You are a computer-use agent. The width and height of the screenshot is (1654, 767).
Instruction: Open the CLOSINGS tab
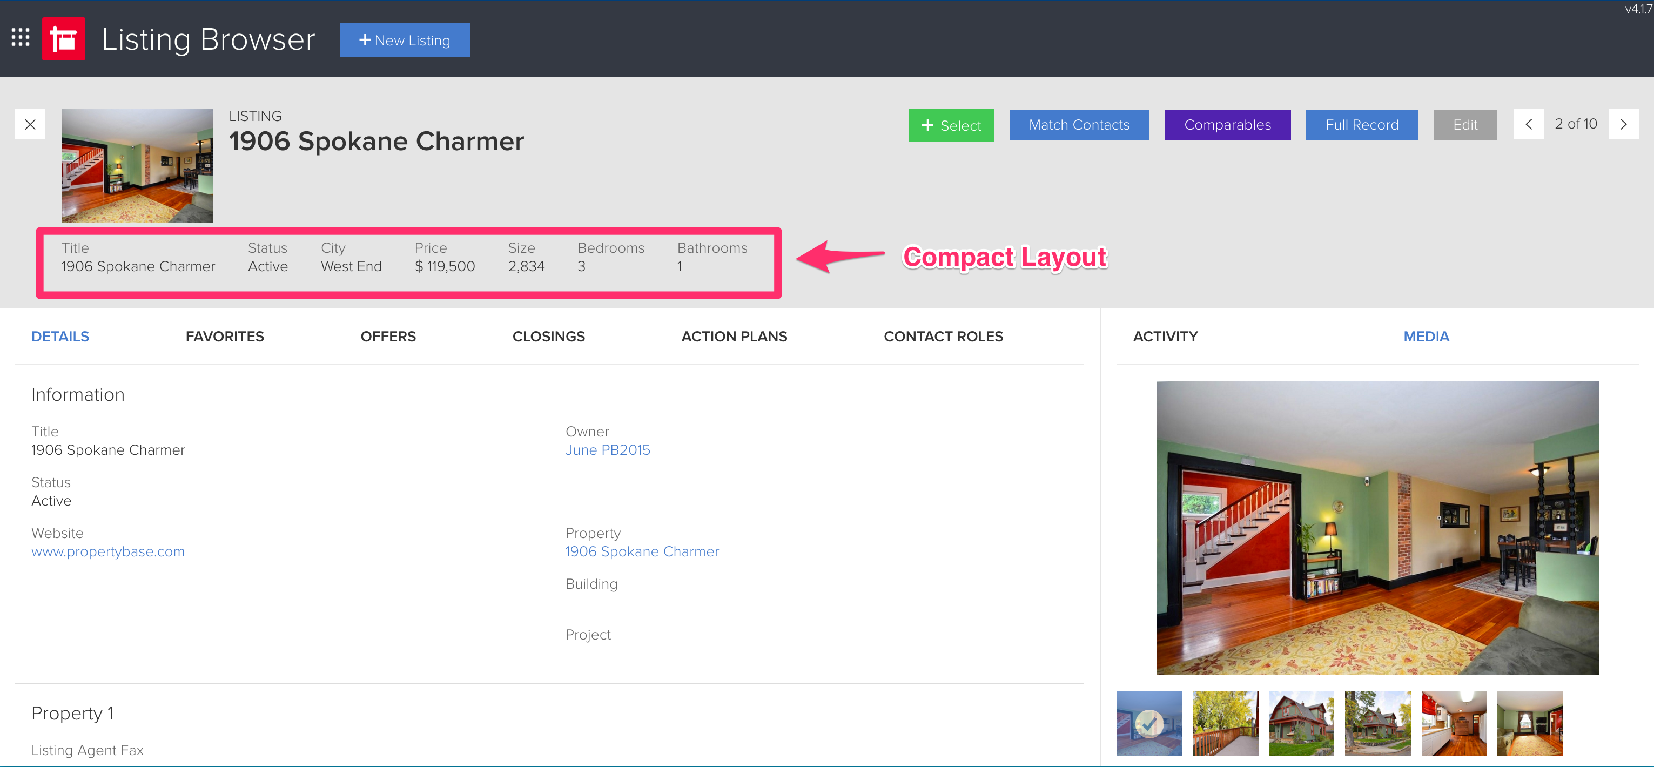[x=548, y=335]
